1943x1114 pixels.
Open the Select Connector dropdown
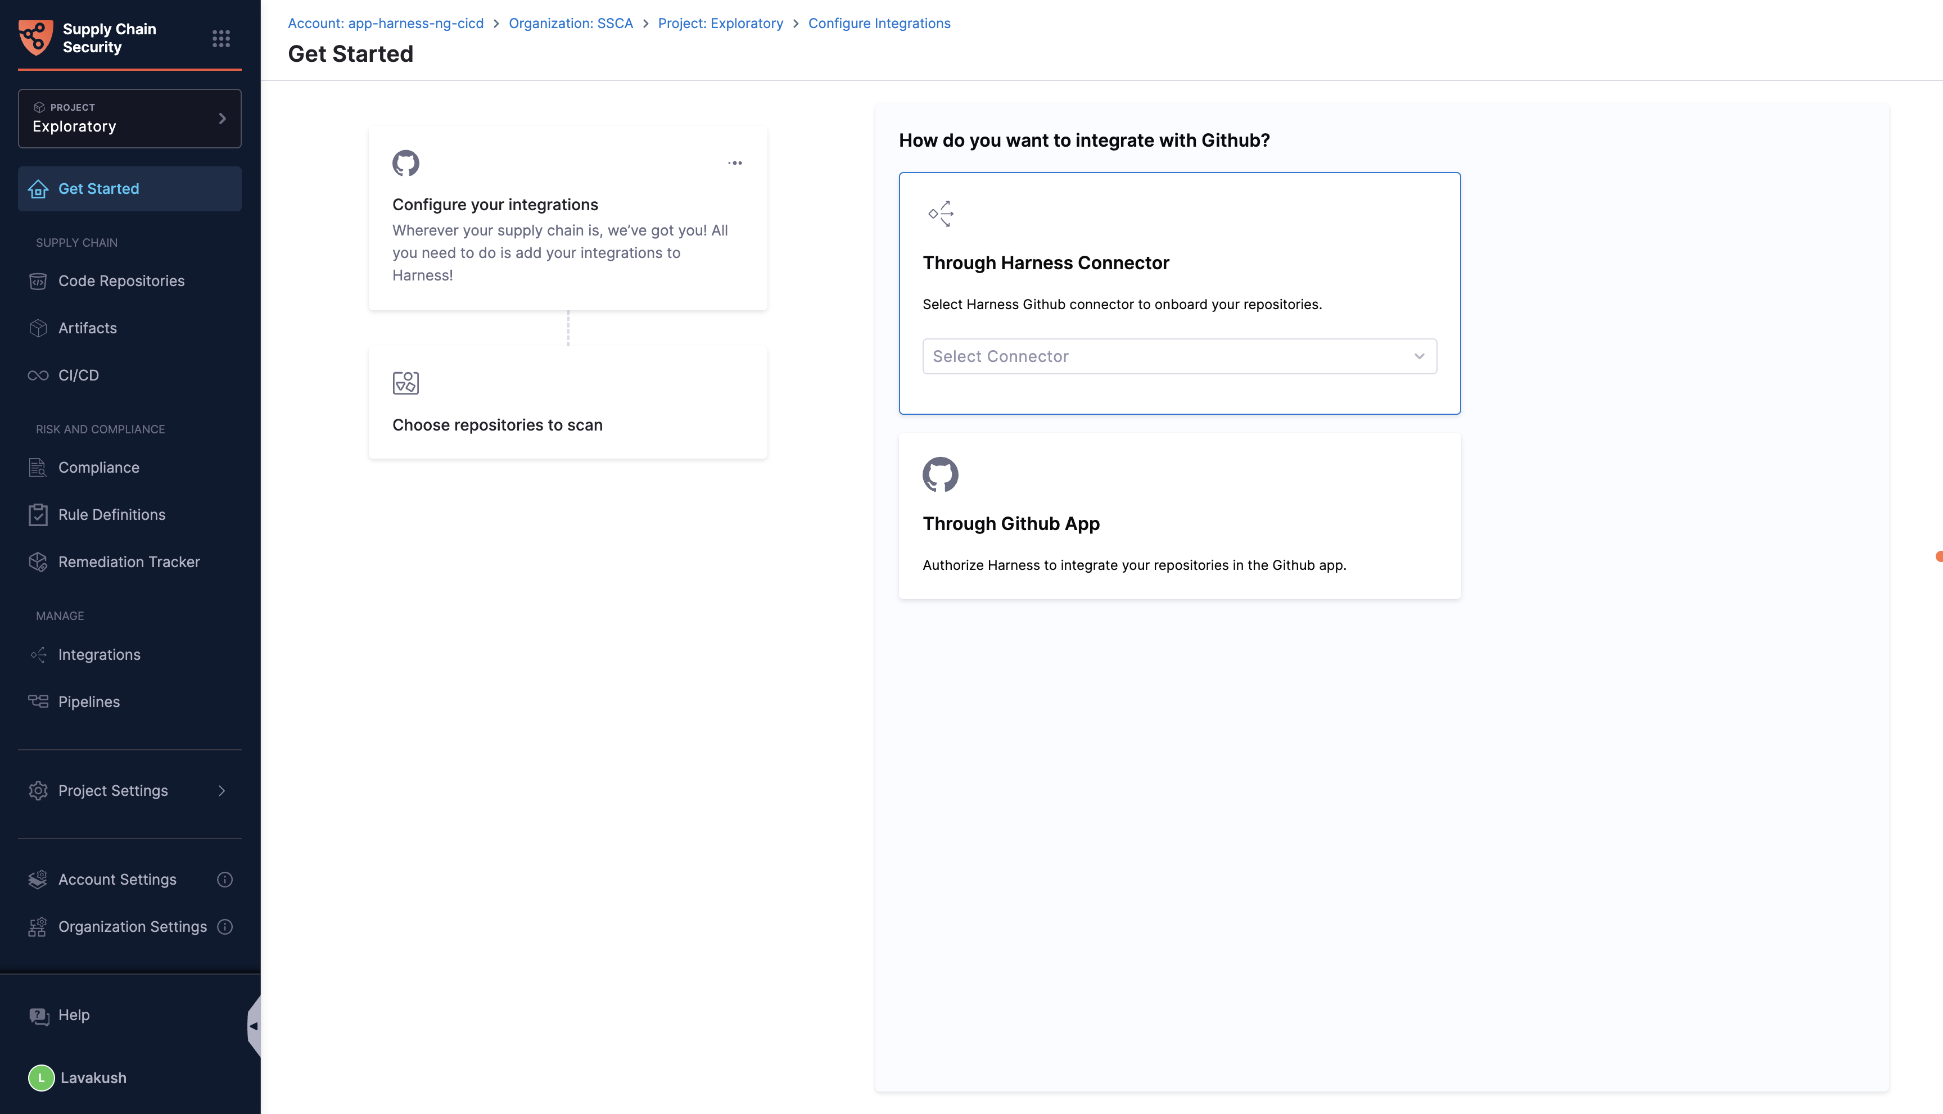(1180, 356)
